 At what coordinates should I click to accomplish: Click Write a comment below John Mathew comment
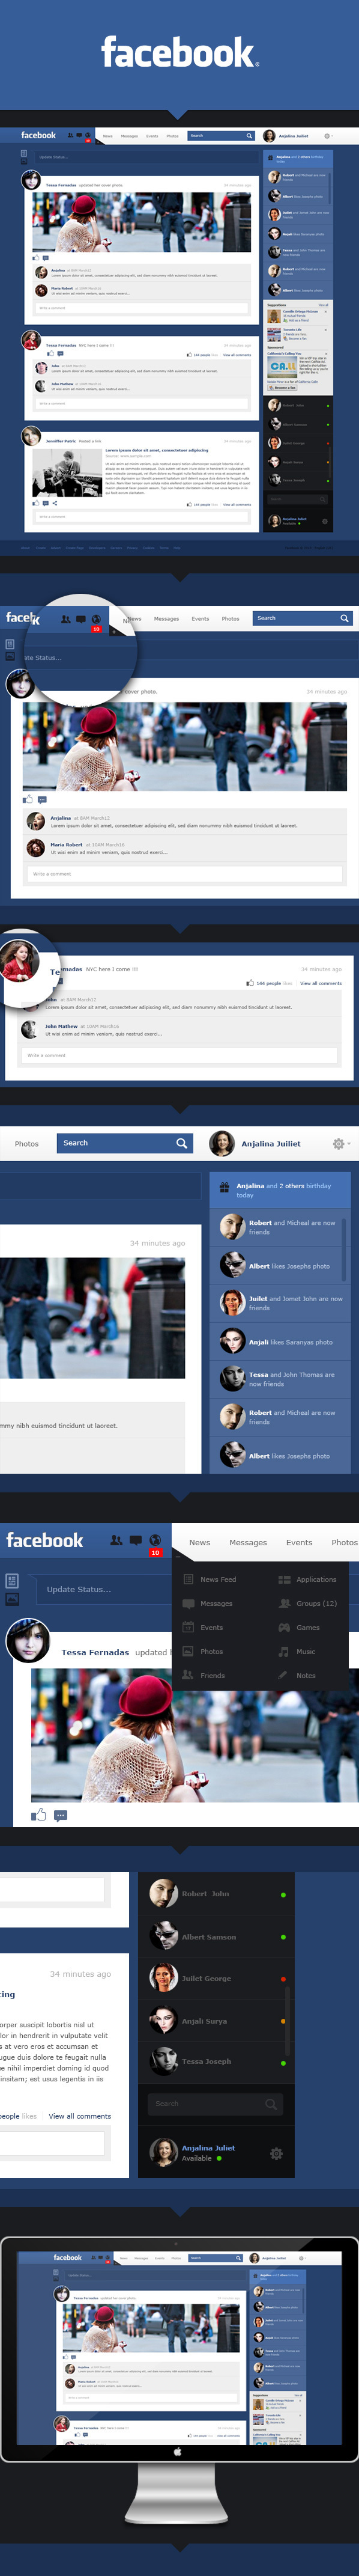[x=178, y=1055]
